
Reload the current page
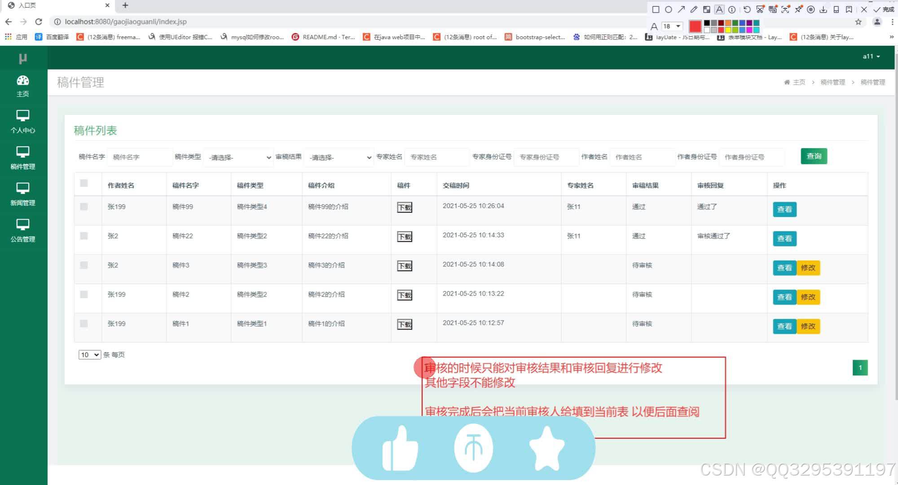point(39,22)
